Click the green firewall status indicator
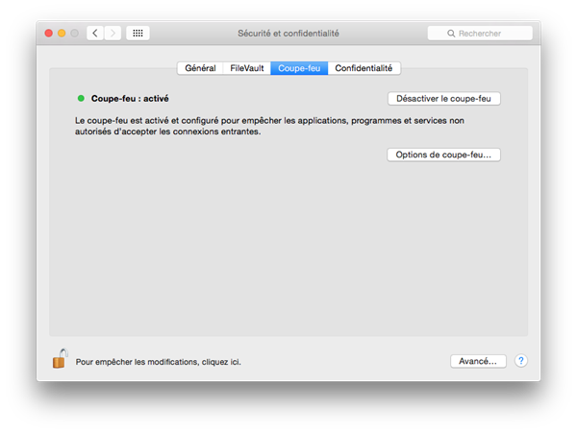Image resolution: width=577 pixels, height=433 pixels. click(x=81, y=98)
